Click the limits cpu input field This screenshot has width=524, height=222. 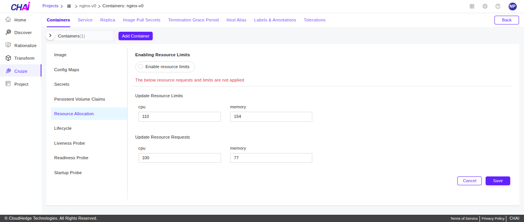point(180,117)
